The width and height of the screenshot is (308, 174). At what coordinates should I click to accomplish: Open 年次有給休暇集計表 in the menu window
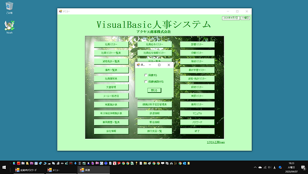coord(111,113)
